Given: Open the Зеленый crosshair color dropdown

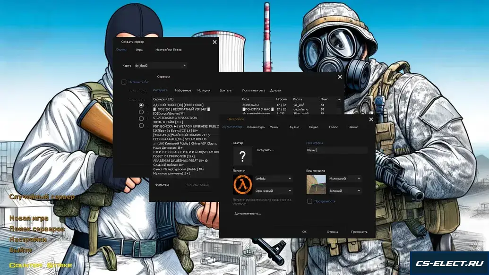Looking at the screenshot, I should pos(345,190).
